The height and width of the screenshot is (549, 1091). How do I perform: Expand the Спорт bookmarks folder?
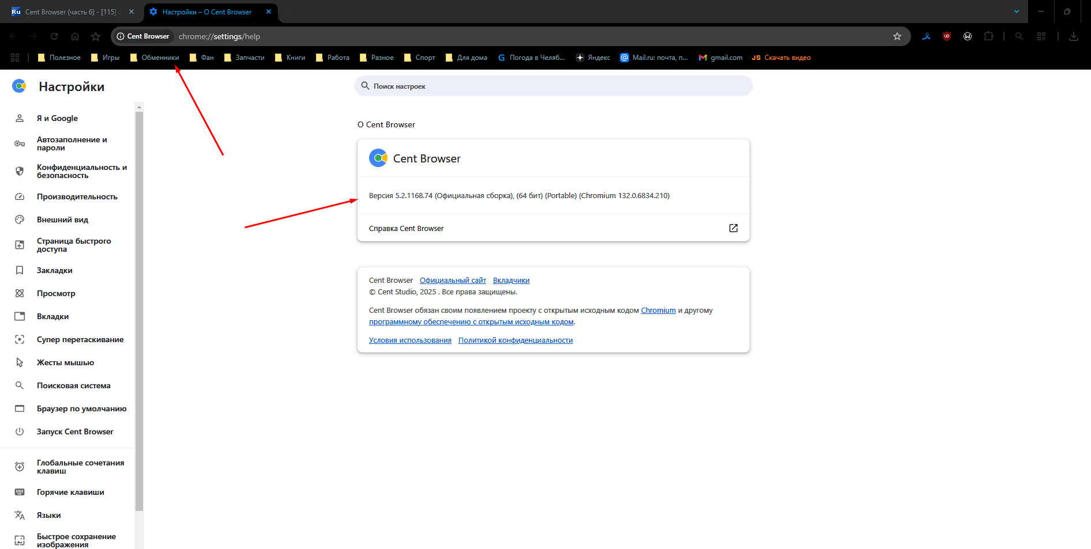point(420,58)
